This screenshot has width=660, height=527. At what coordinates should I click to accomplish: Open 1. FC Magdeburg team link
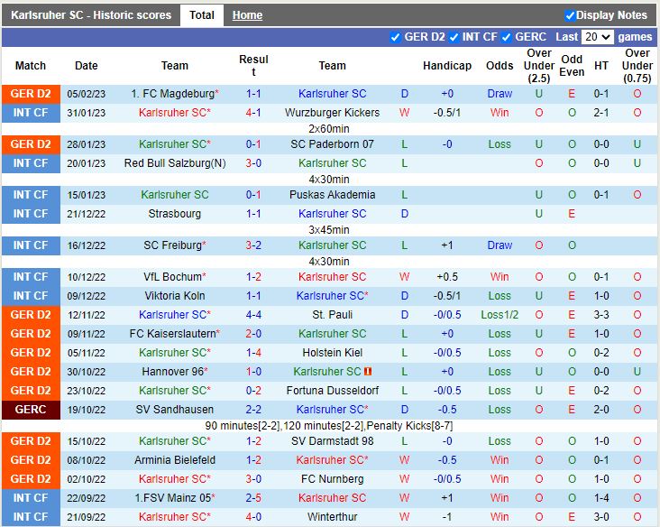175,94
